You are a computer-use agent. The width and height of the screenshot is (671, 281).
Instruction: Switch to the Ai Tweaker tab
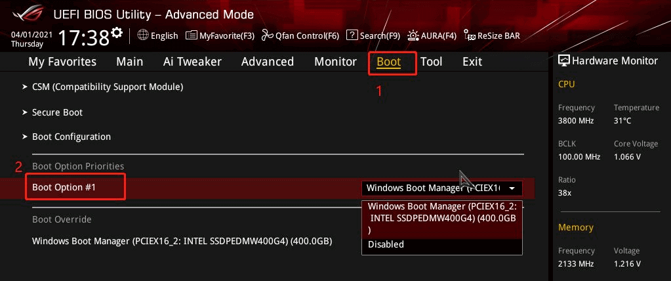point(192,62)
